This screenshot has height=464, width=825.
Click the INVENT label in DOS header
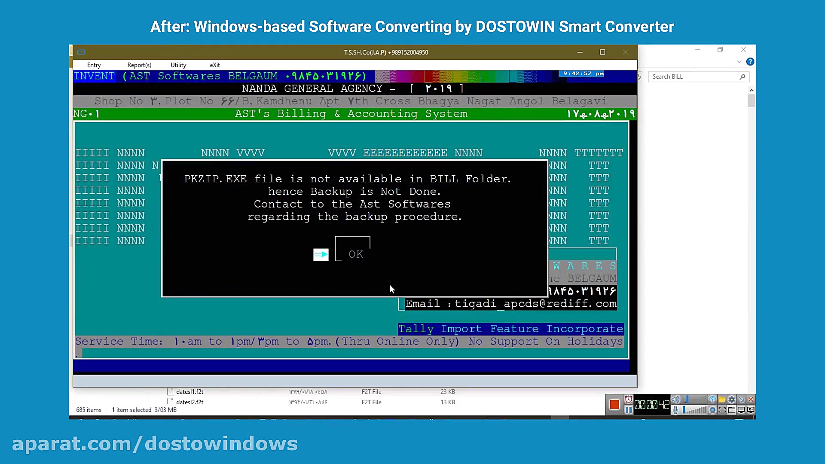(x=94, y=76)
